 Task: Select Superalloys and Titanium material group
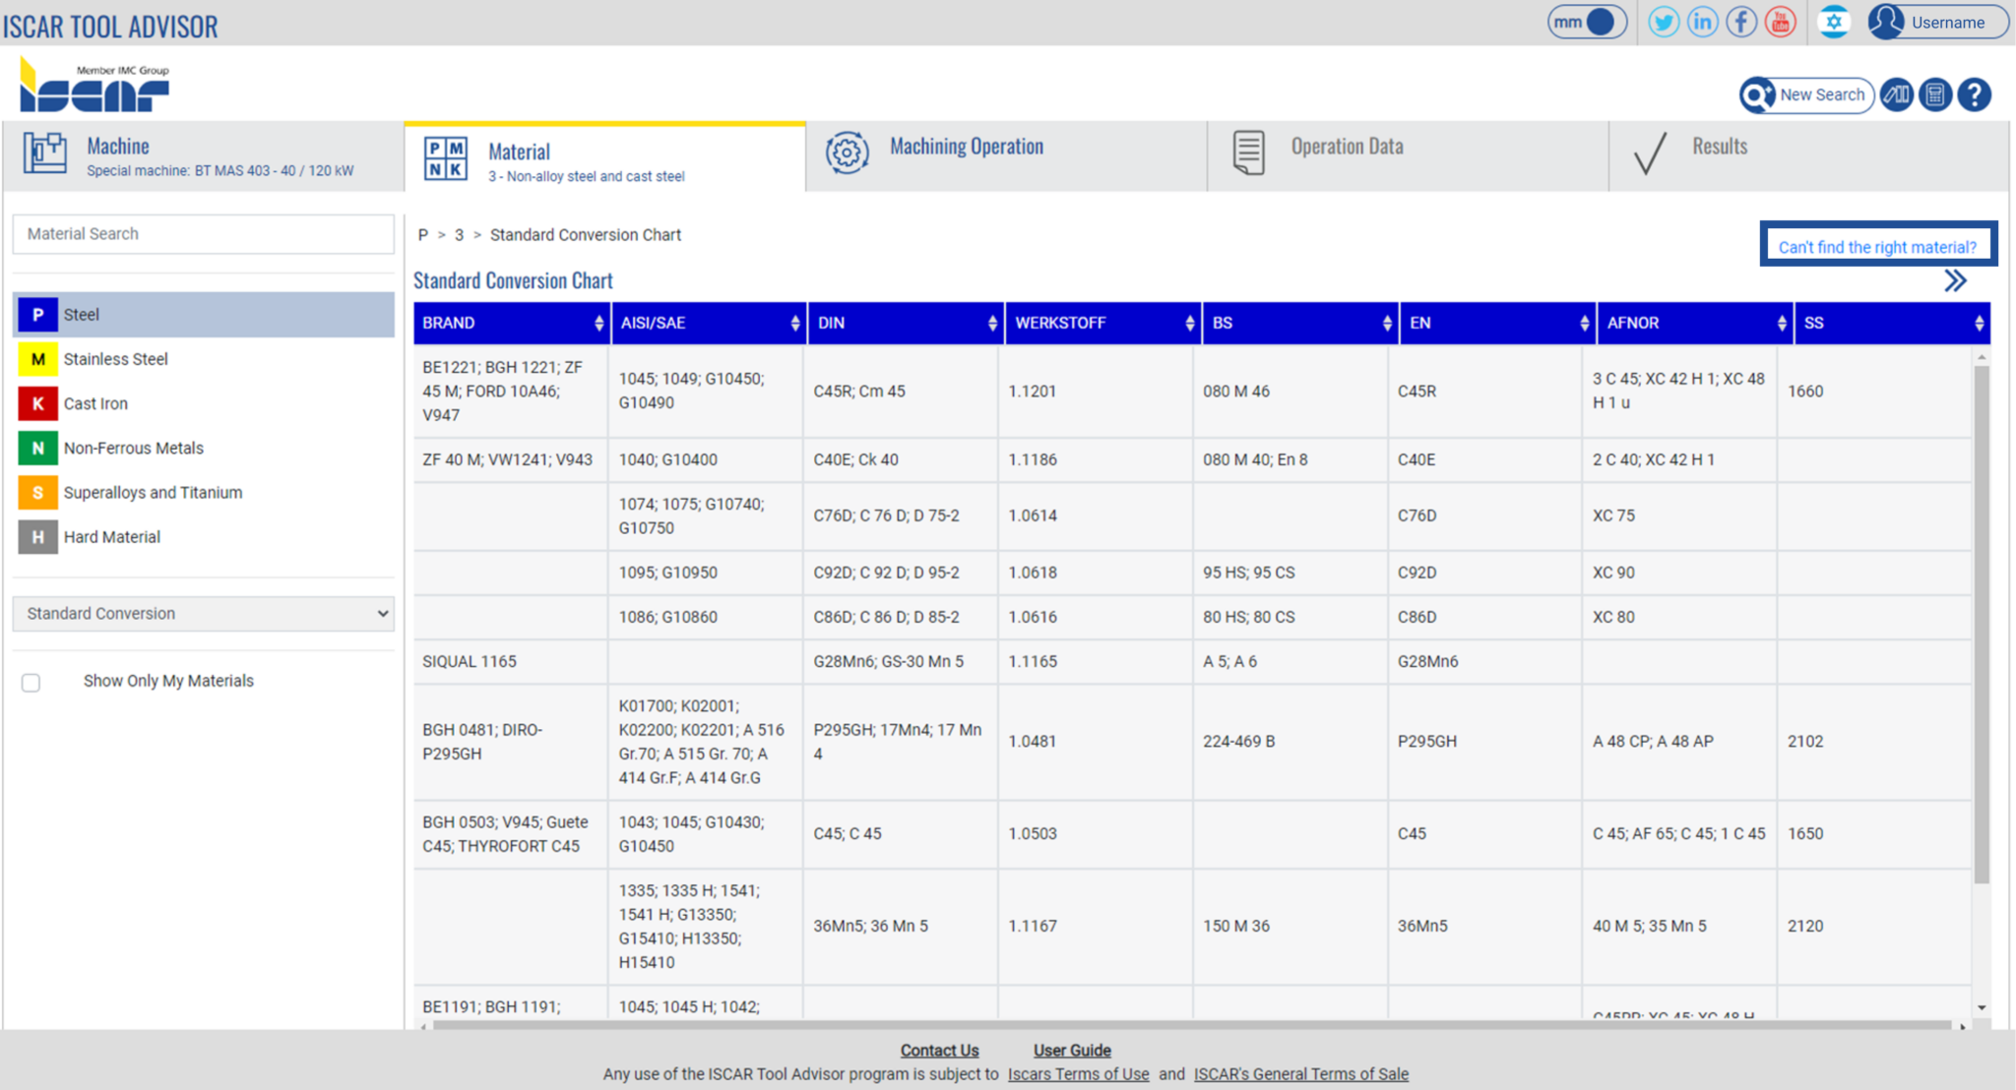click(x=153, y=493)
